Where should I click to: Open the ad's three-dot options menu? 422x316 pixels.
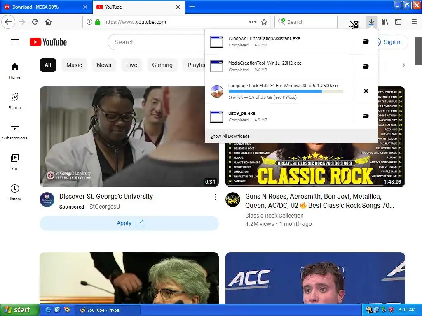click(x=215, y=197)
